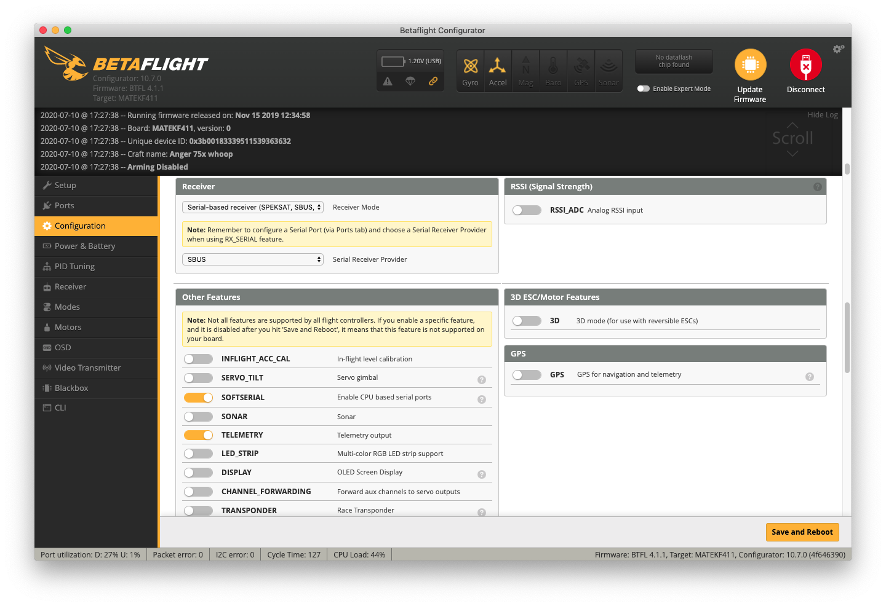Disable SOFTSERIAL toggle

[x=198, y=398]
